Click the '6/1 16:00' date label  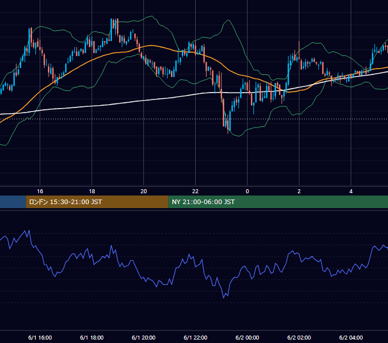[x=40, y=337]
